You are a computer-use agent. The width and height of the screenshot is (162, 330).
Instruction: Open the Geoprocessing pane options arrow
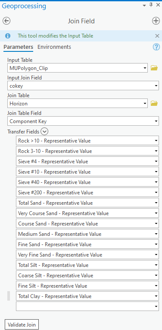[144, 6]
